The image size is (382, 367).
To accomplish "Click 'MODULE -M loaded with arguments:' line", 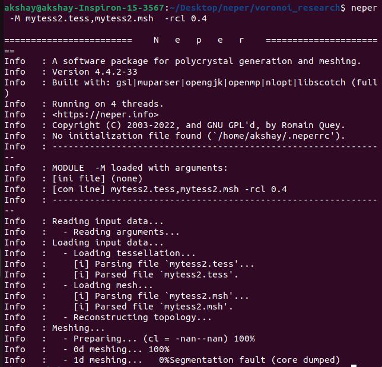I will (x=140, y=168).
